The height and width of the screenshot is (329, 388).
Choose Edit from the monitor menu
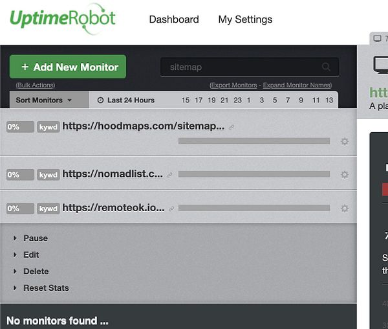[x=31, y=255]
